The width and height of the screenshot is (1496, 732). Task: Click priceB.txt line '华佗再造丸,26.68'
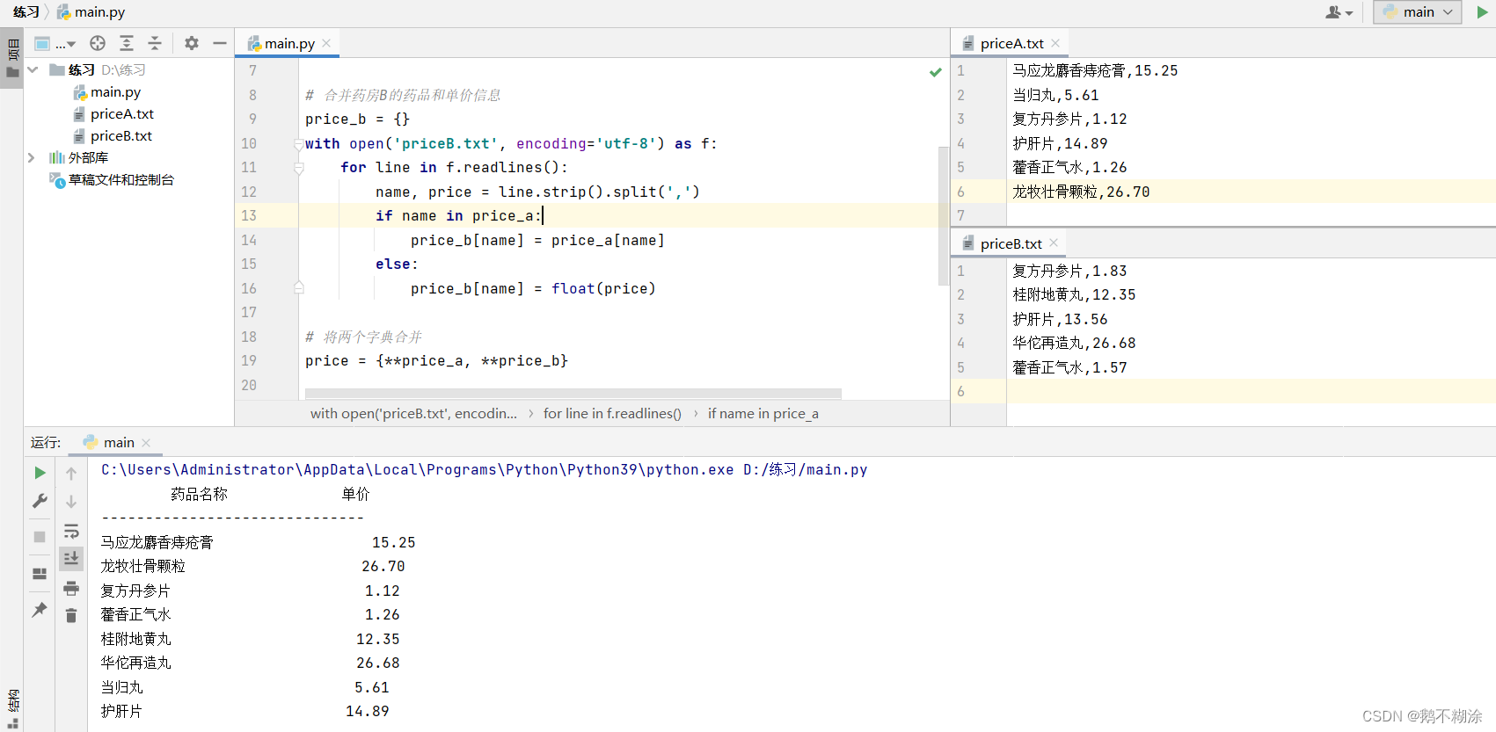point(1074,343)
